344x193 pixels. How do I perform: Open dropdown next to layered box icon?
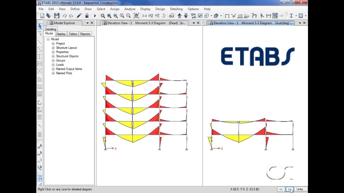point(221,16)
